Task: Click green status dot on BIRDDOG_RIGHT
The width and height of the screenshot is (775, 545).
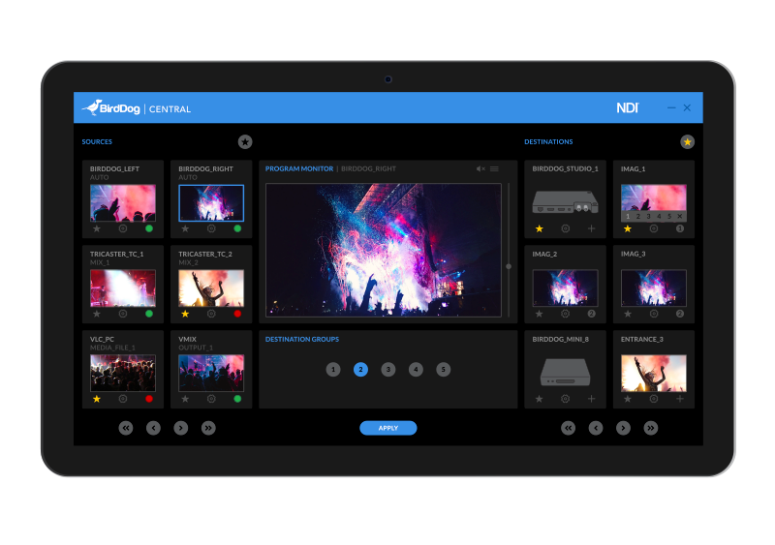Action: (237, 228)
